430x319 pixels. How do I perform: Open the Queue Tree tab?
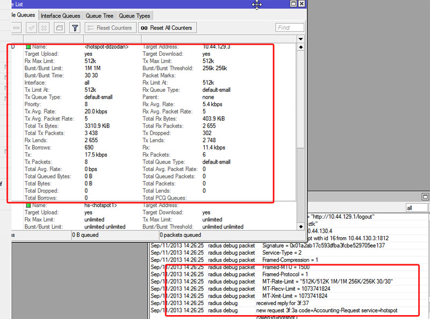(99, 16)
